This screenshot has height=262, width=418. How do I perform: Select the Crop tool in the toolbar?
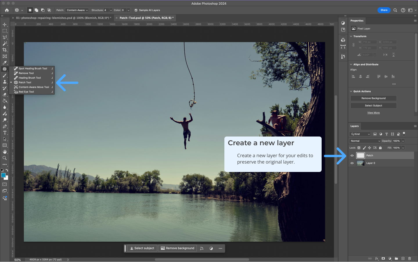click(5, 50)
